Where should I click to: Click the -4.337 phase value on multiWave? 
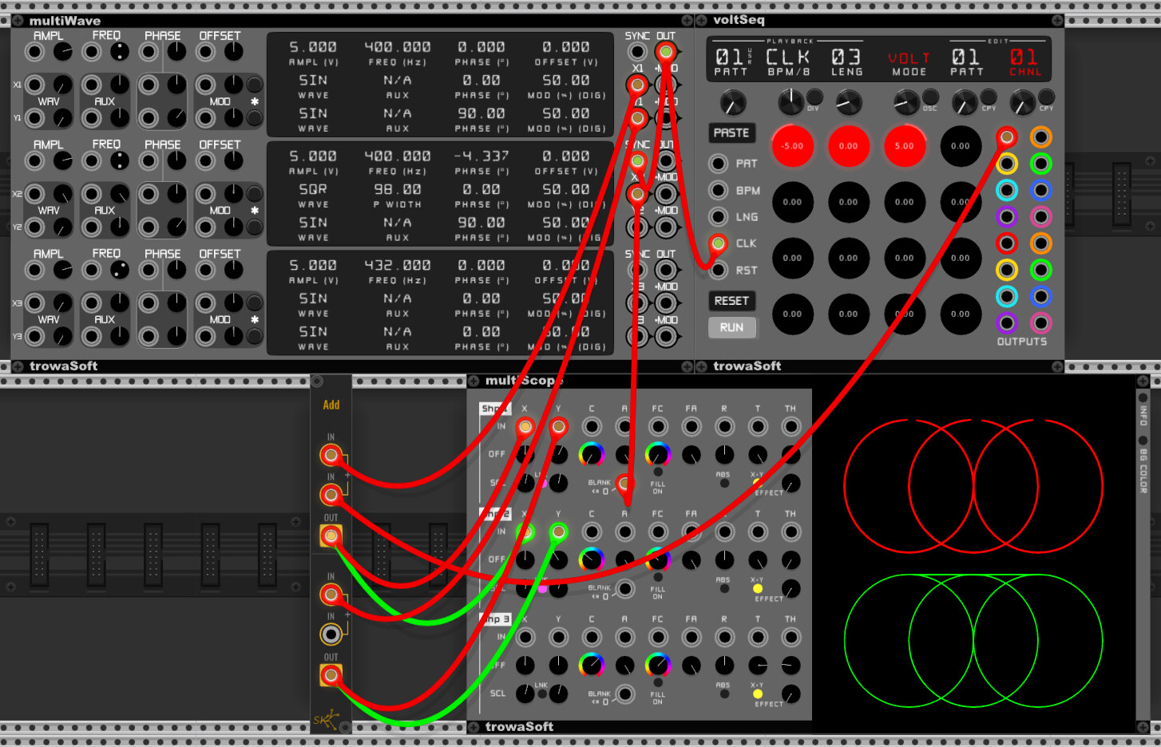click(481, 156)
